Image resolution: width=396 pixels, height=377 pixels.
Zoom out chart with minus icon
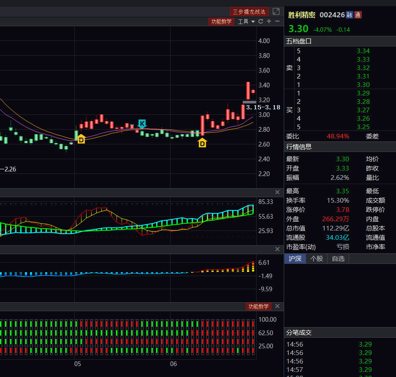tap(277, 22)
